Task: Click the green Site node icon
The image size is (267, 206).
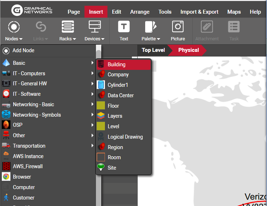Action: [101, 168]
